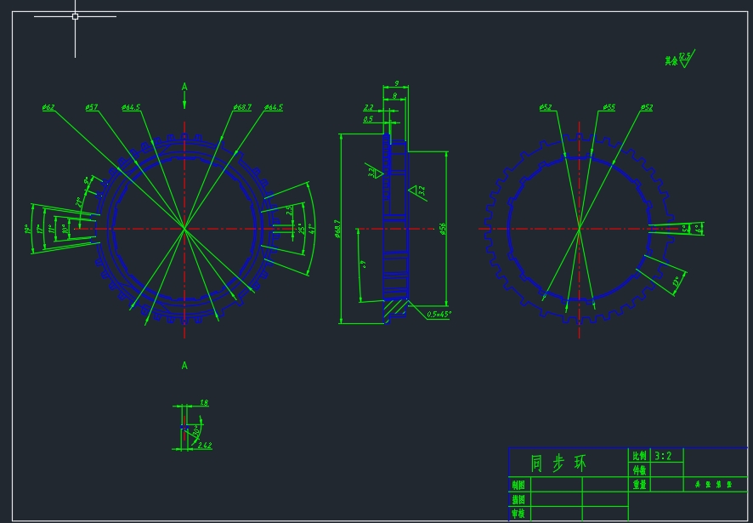Select the ø64.5 label beside ø68.7

click(274, 107)
